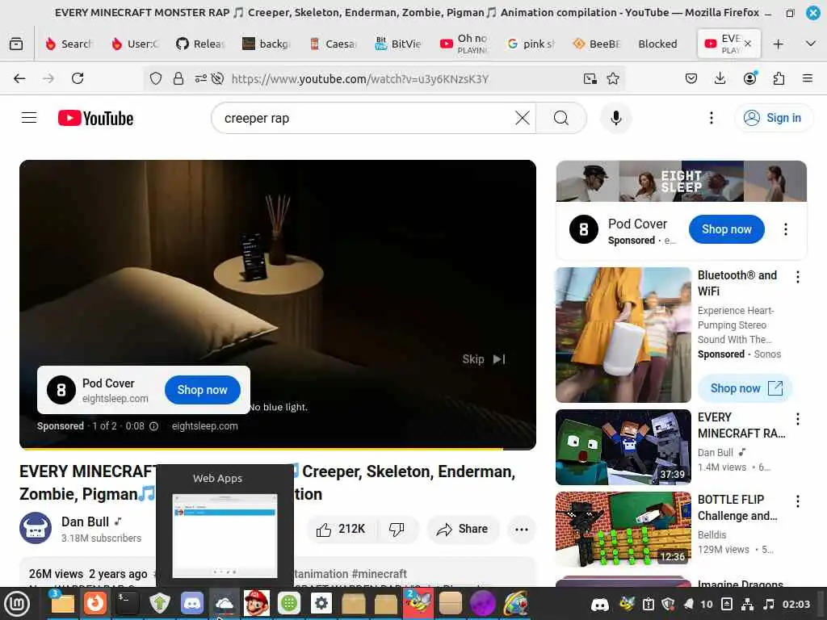
Task: Open the Firefox downloads panel
Action: (720, 78)
